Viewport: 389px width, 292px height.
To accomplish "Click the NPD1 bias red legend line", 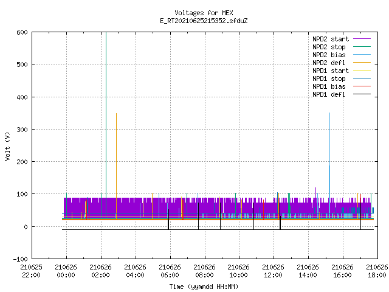I will [362, 86].
